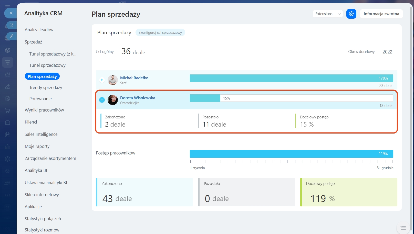The image size is (414, 234).
Task: Click the copy link chain icon
Action: 12,36
